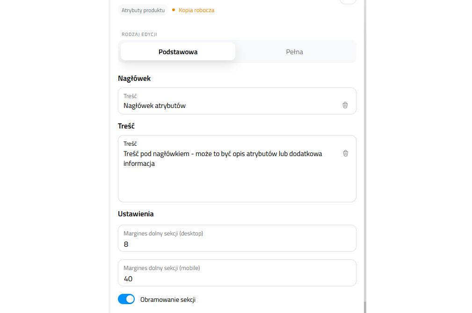Click the lower scrollbar track at bottom
Viewport: 472px width, 313px height.
365,308
